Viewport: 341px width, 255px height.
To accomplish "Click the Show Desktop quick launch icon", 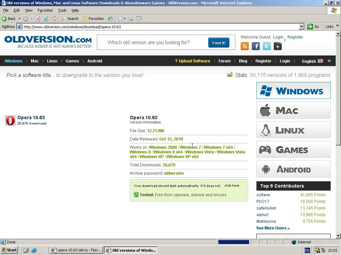I will coord(26,250).
